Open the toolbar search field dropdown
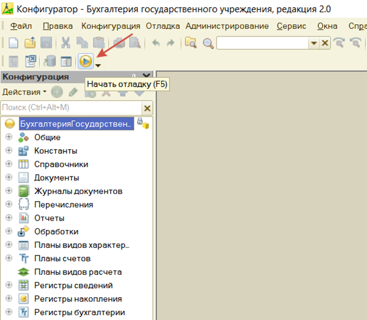Viewport: 367px width, 320px height. click(313, 43)
